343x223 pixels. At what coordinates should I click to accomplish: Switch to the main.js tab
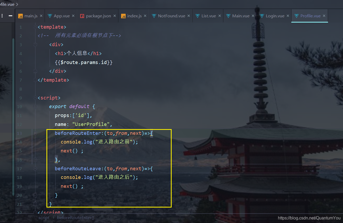pyautogui.click(x=30, y=16)
